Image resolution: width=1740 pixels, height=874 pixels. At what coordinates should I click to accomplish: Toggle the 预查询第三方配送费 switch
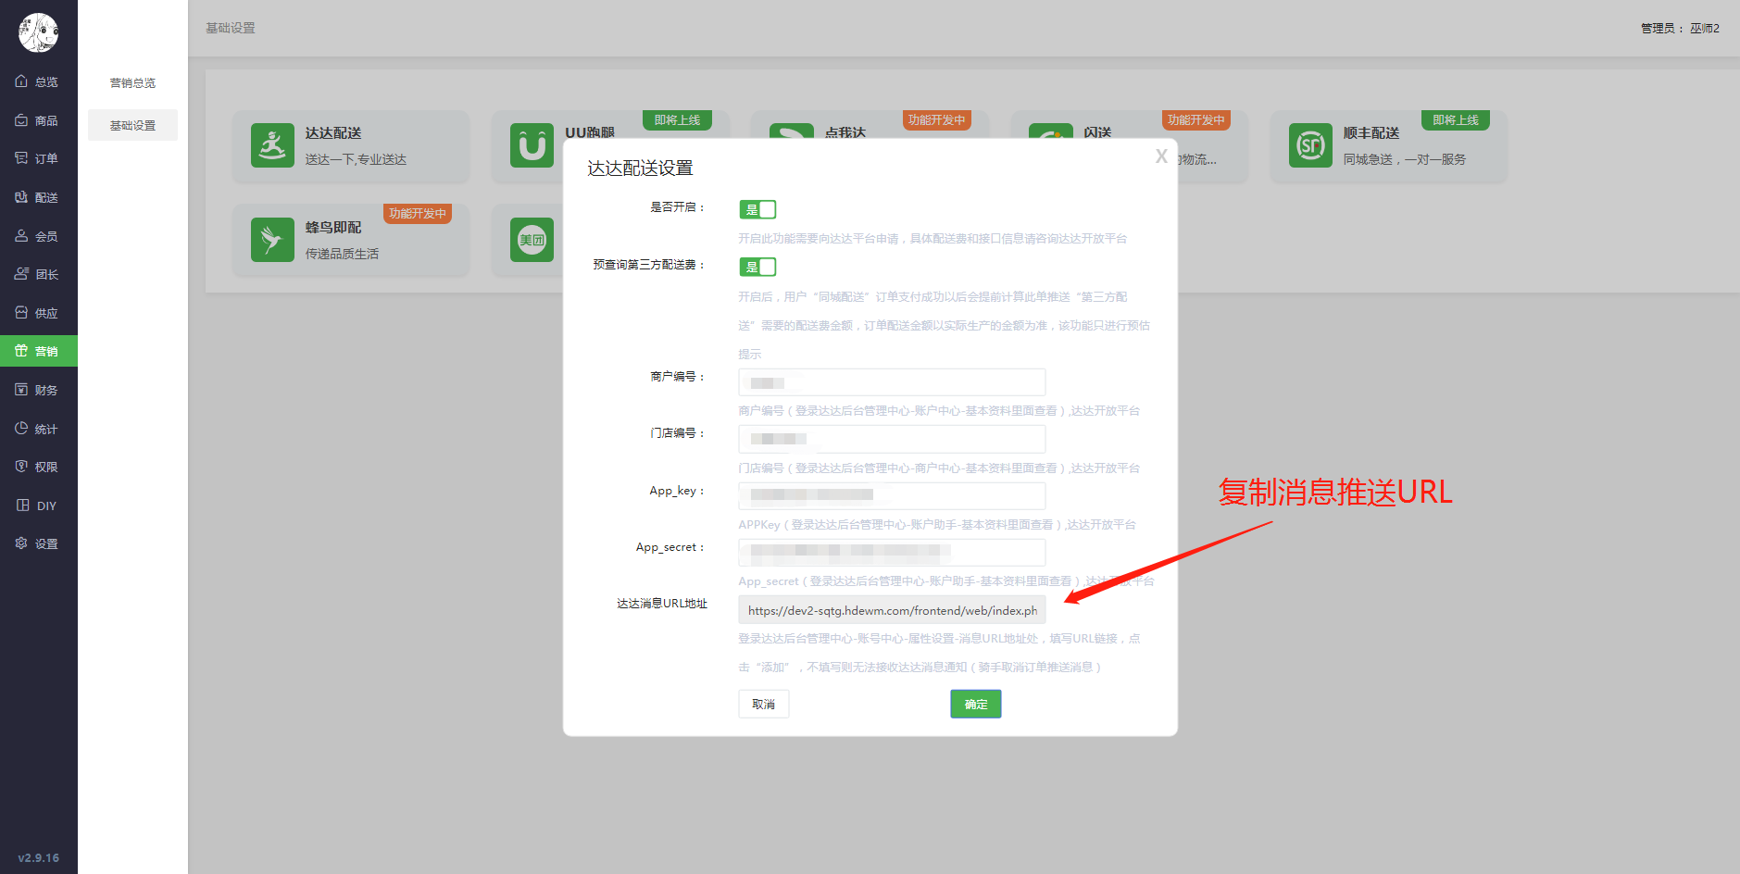tap(757, 267)
